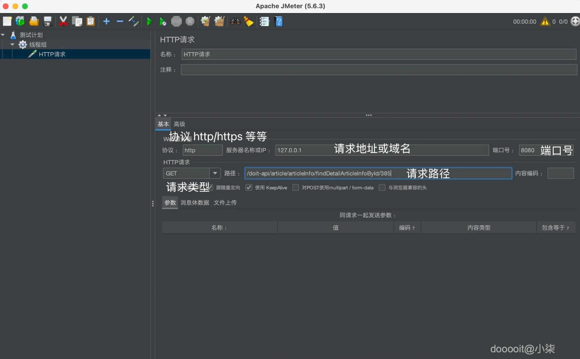Collapse the 测试计划 tree node
This screenshot has height=359, width=580.
pyautogui.click(x=3, y=35)
